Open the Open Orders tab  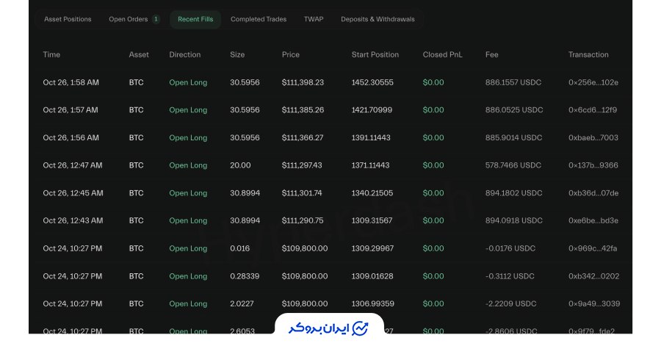coord(128,19)
